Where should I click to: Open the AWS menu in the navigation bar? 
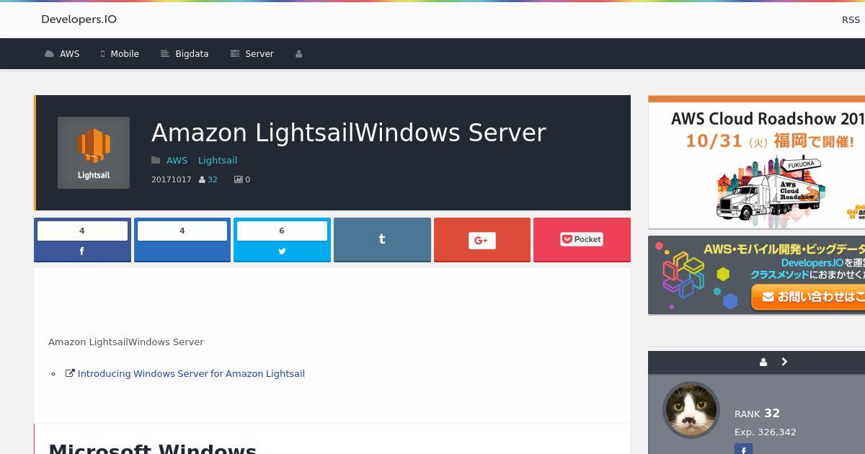click(62, 53)
